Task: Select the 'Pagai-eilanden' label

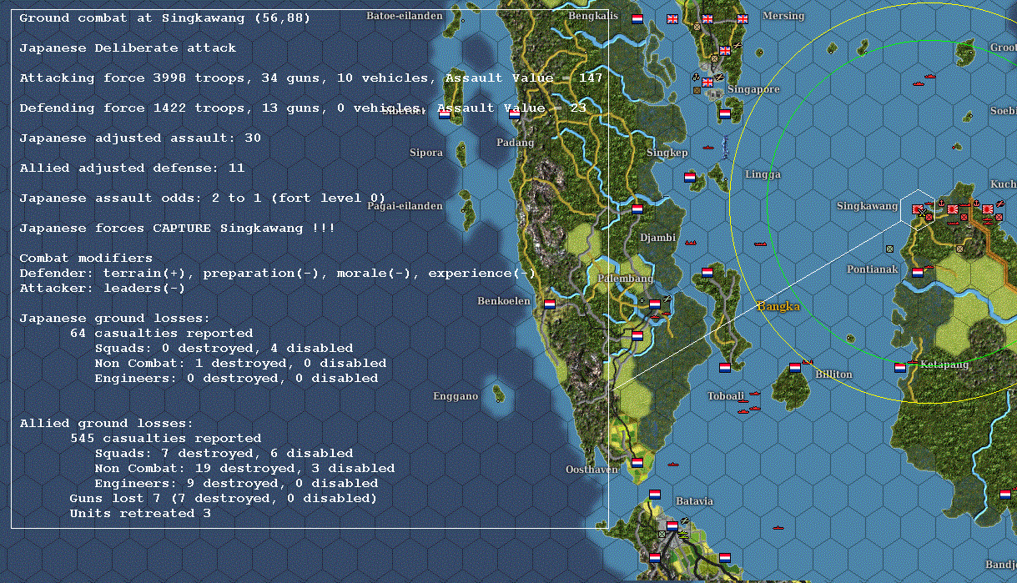Action: [x=405, y=206]
